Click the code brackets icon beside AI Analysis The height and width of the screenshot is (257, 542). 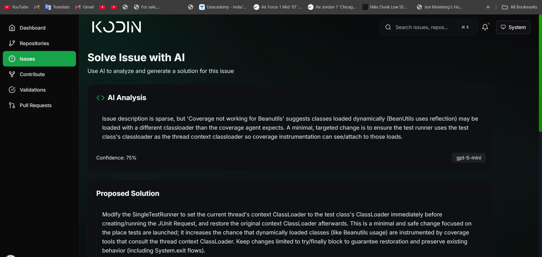[x=101, y=98]
